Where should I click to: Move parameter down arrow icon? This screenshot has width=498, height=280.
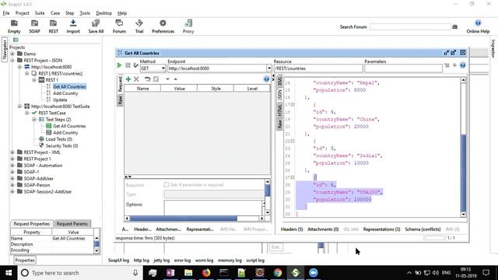point(167,79)
